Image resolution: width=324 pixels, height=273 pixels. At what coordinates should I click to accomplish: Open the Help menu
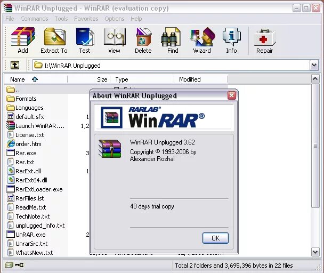[136, 19]
